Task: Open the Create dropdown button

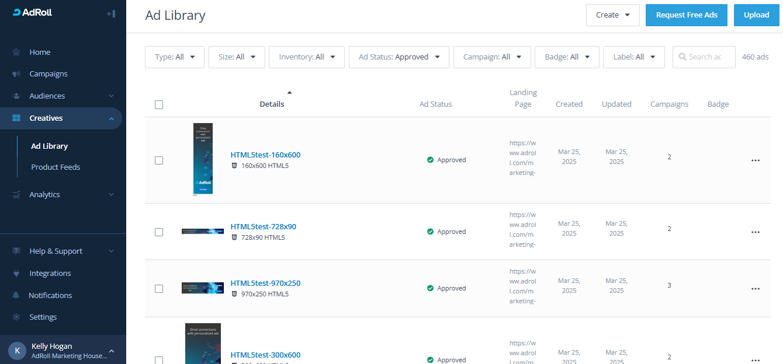Action: (x=612, y=15)
